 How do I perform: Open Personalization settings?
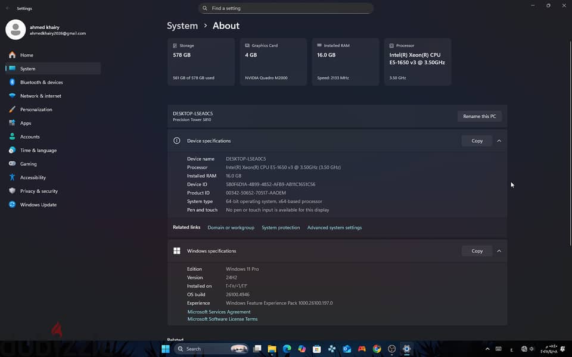click(x=53, y=109)
